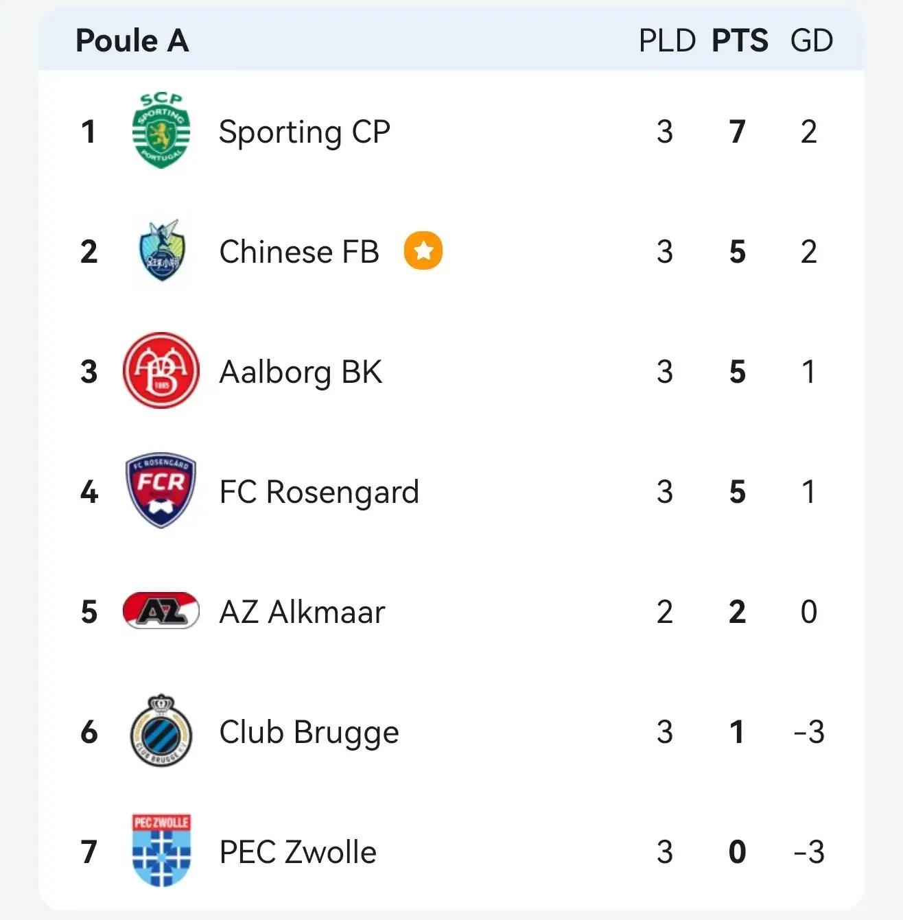Click the Sporting CP club crest
903x920 pixels.
[161, 130]
